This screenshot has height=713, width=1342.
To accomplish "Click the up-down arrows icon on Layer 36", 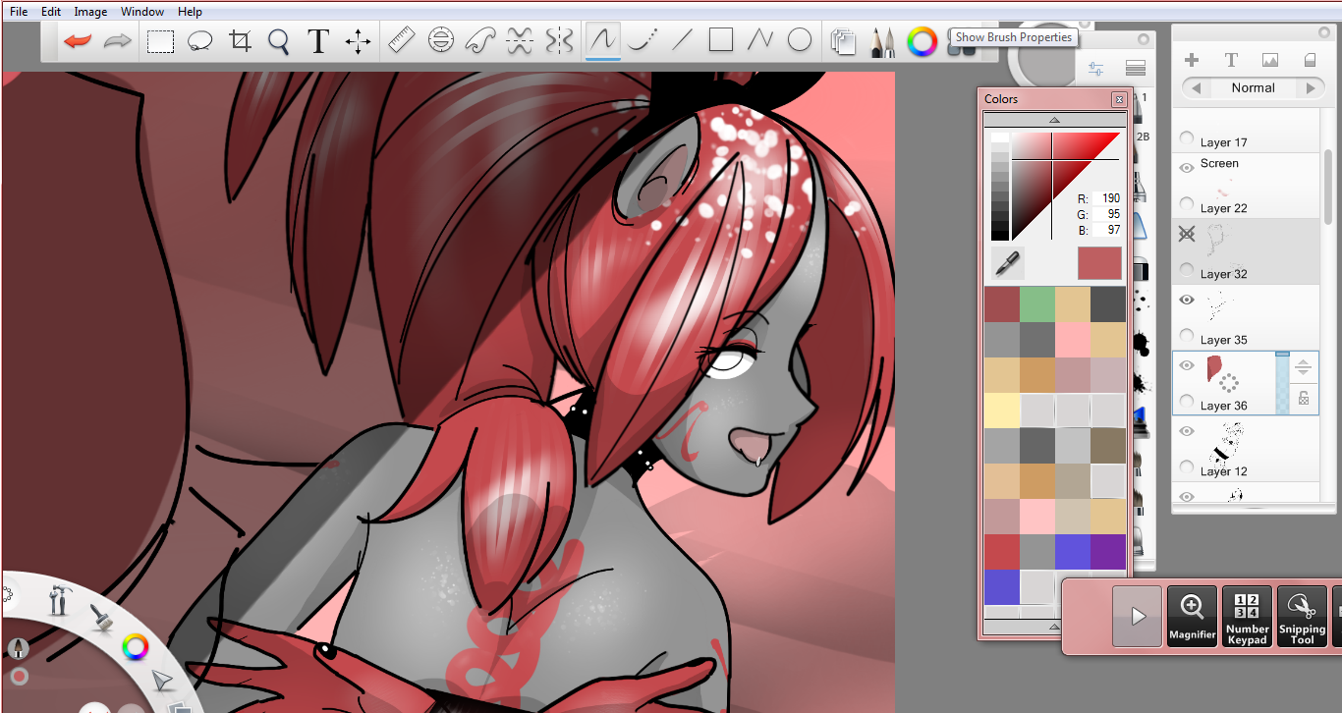I will point(1304,368).
